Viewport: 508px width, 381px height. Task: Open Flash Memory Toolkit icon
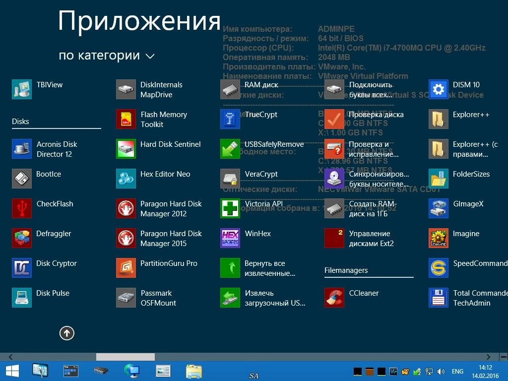pos(126,119)
